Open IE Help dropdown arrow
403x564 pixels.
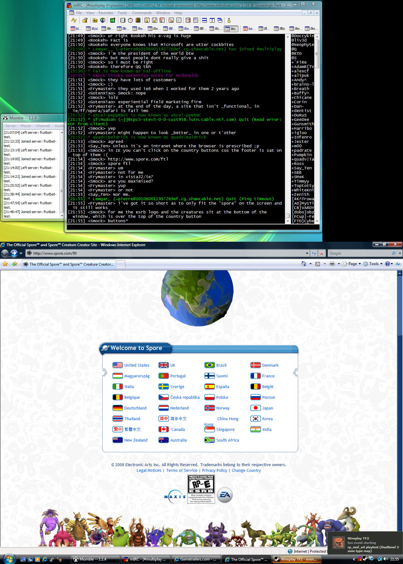pyautogui.click(x=392, y=264)
